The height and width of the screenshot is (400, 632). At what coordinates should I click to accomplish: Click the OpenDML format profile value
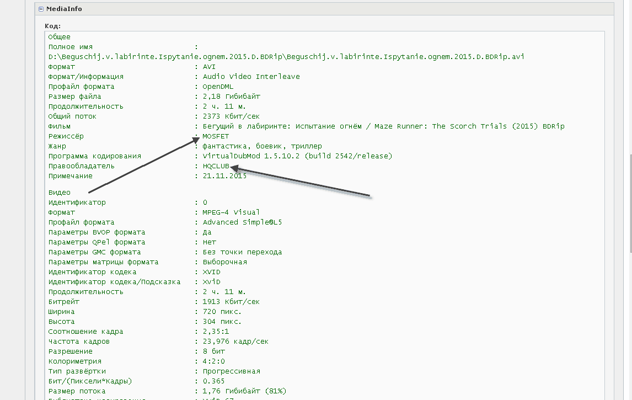point(218,87)
